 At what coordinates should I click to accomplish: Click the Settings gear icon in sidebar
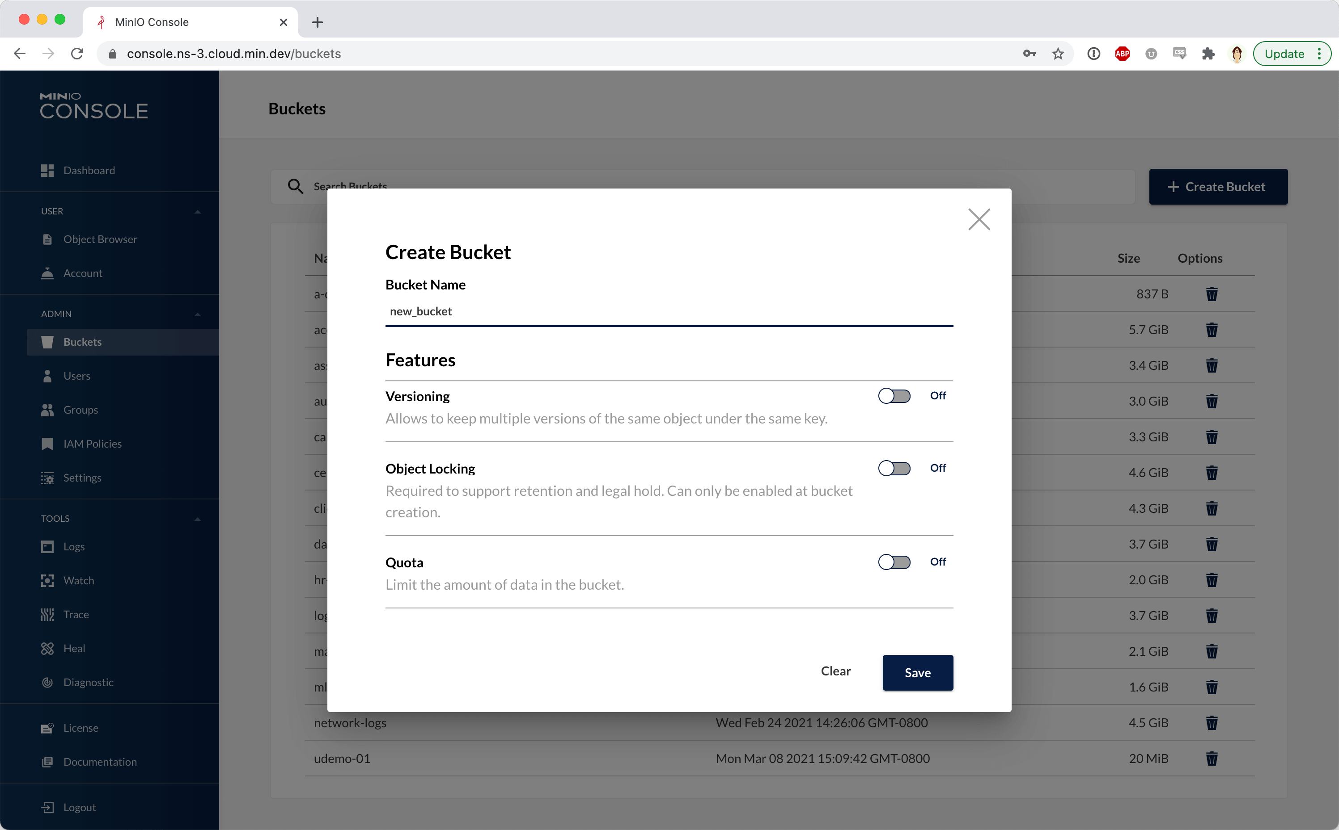click(47, 478)
